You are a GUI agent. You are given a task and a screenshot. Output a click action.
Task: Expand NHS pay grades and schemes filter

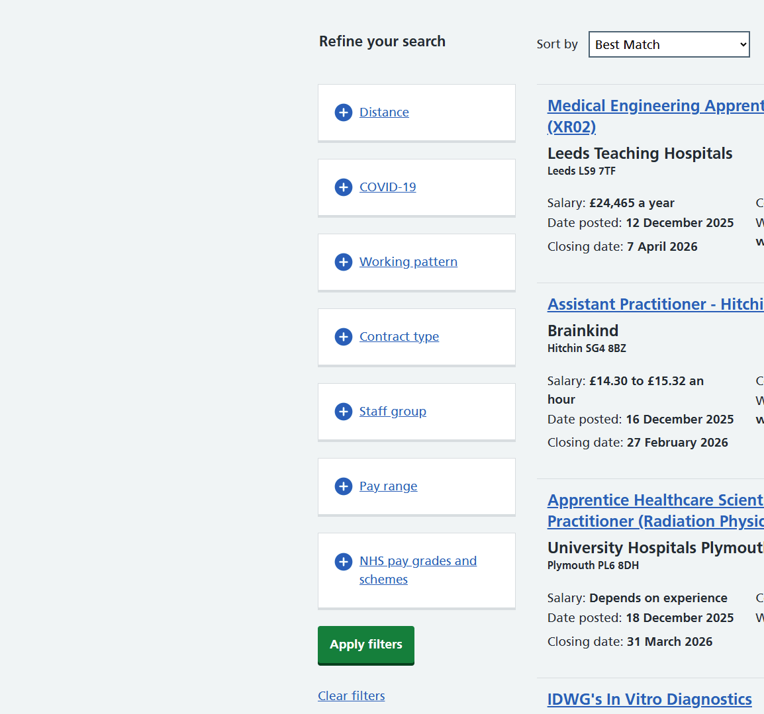tap(418, 561)
